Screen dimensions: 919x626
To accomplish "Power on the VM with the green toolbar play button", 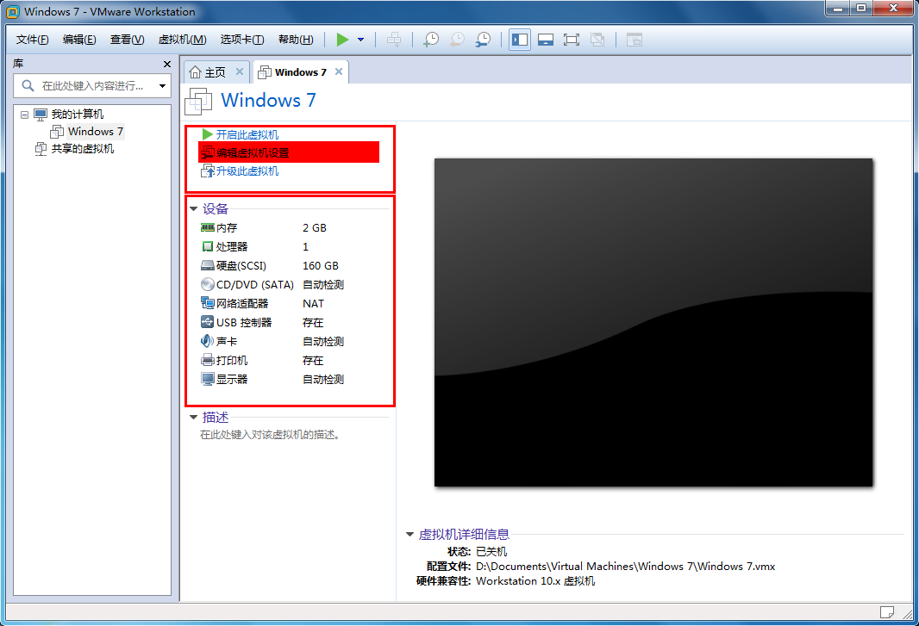I will coord(343,40).
